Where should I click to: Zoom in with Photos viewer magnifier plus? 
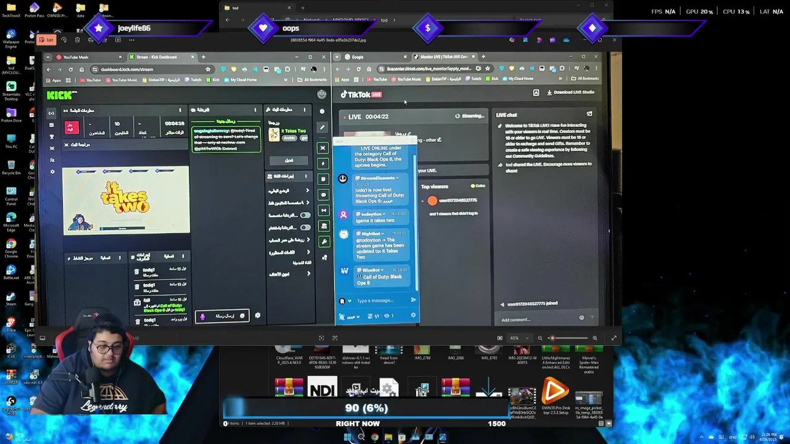pyautogui.click(x=595, y=338)
